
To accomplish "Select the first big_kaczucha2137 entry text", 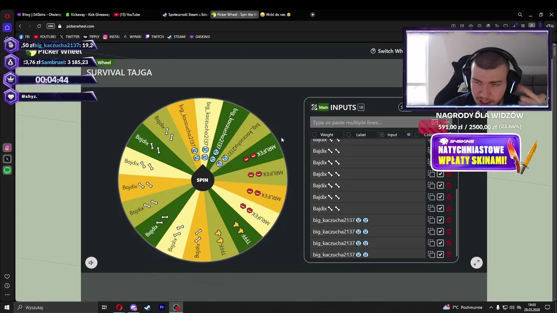I will [x=341, y=220].
